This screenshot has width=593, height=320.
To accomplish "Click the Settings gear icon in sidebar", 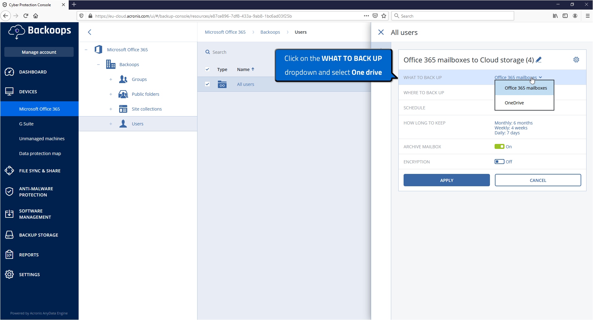I will click(x=9, y=274).
